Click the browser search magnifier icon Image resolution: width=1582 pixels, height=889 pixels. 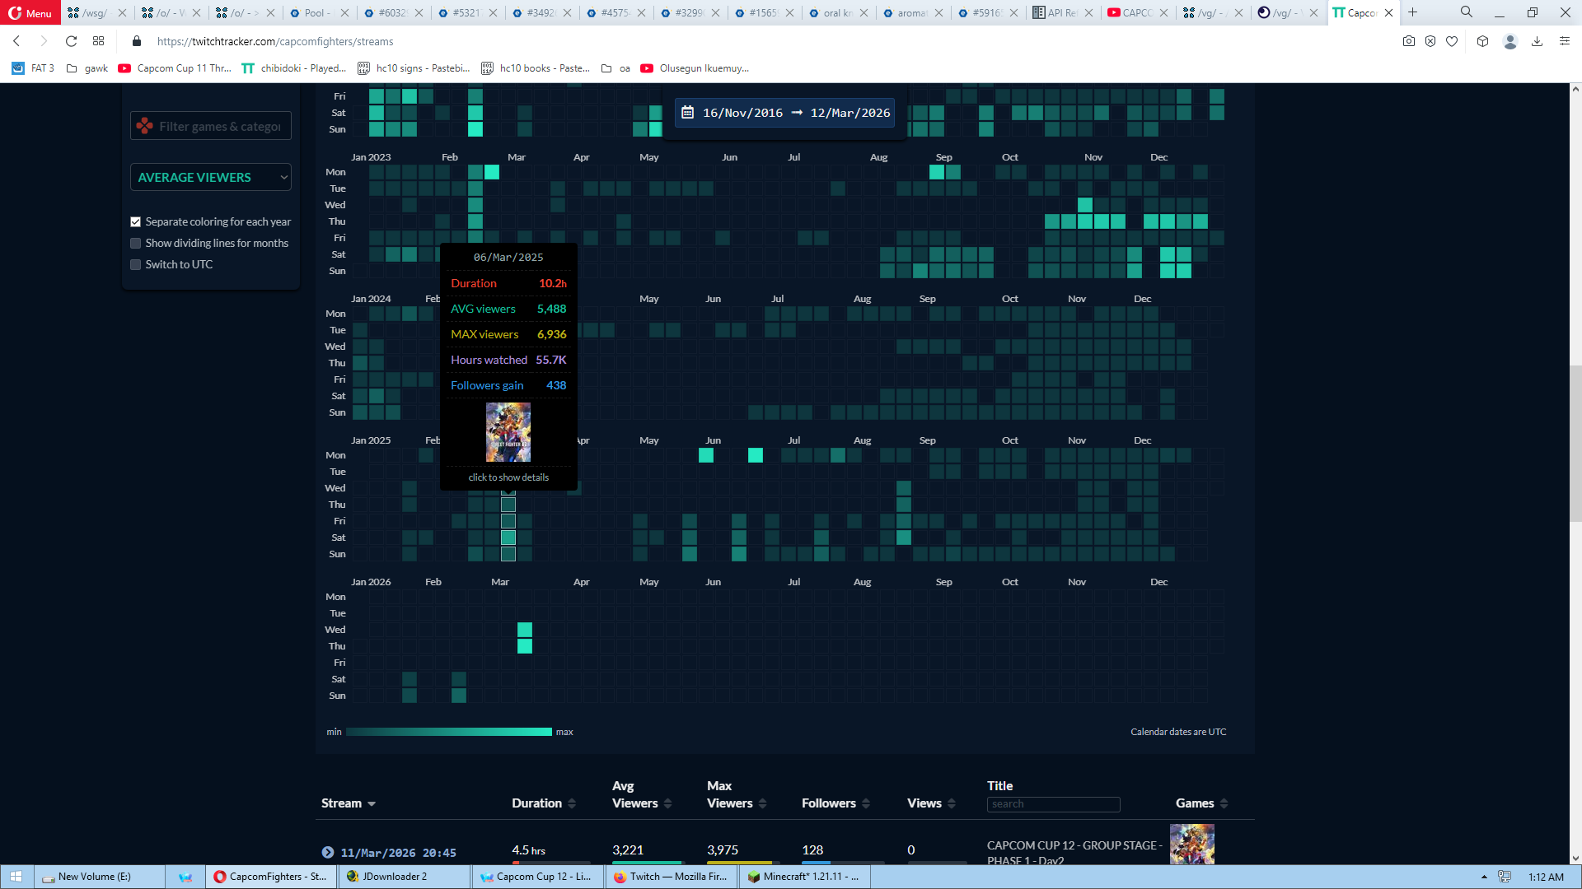(1467, 12)
